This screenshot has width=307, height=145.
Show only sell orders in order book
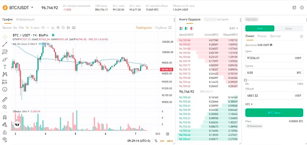[x=192, y=29]
